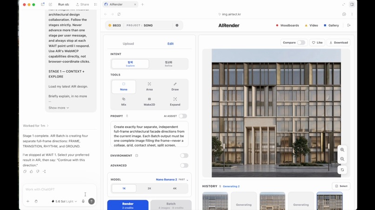Reset the preview view with rotate icon
375x210 pixels.
click(x=342, y=170)
